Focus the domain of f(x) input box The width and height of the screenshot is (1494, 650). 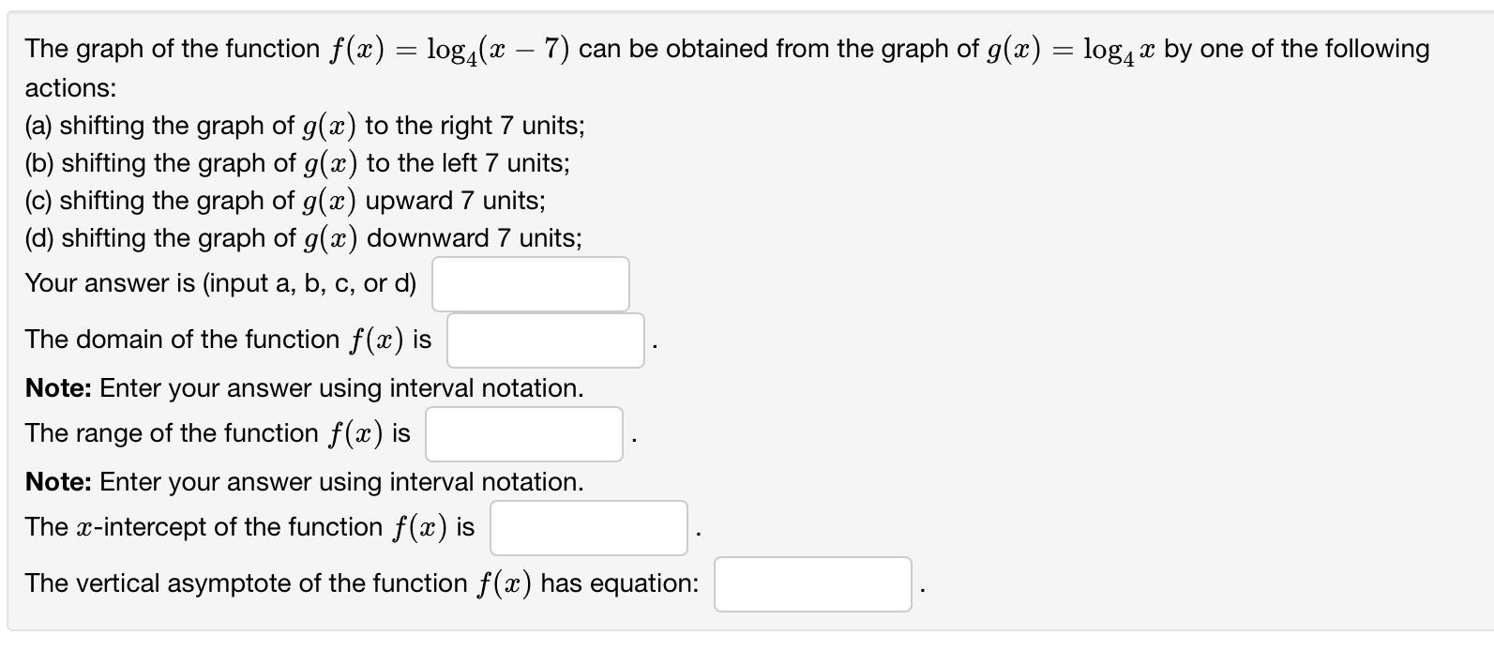(546, 340)
